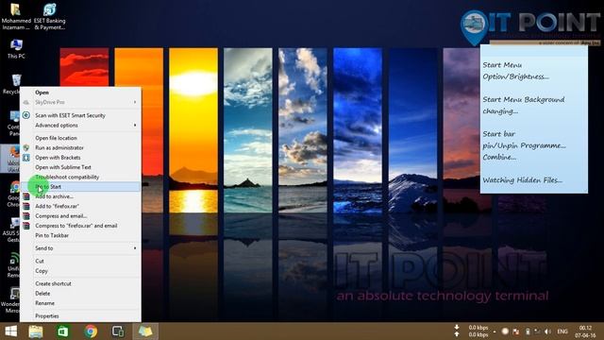Choose Compress to "firefox.rar" and email
The width and height of the screenshot is (604, 340).
coord(80,226)
